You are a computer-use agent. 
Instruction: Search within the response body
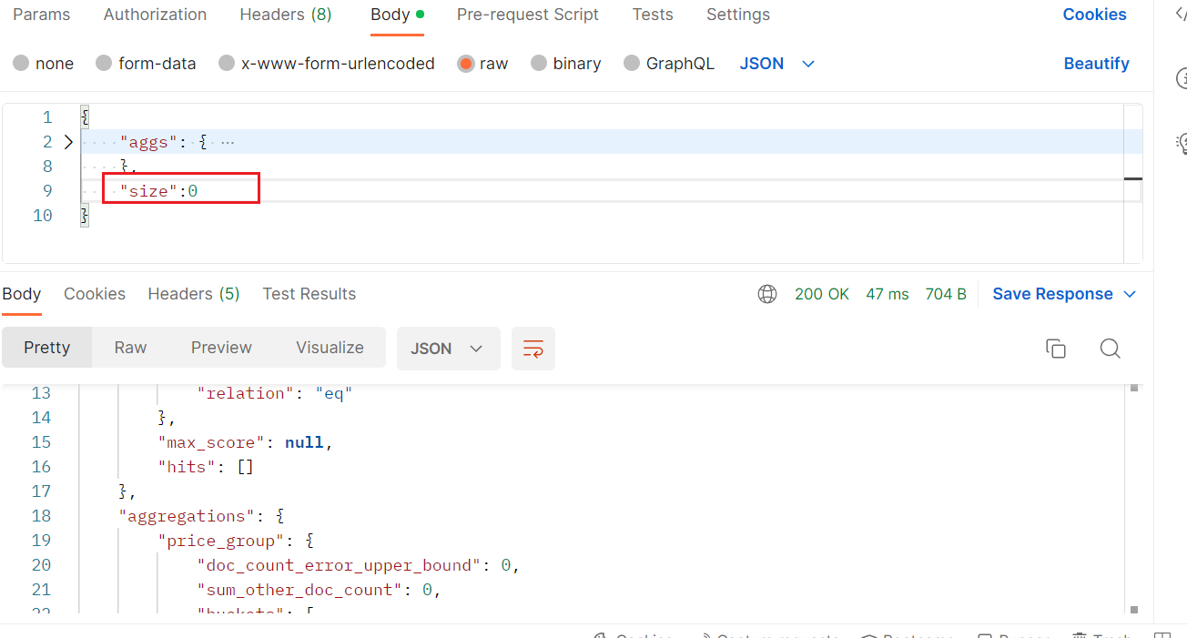(x=1110, y=349)
